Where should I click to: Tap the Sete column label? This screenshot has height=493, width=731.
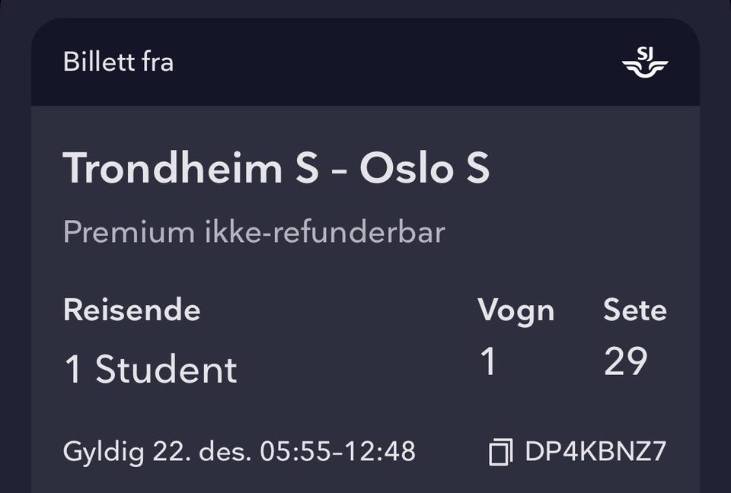(x=635, y=310)
